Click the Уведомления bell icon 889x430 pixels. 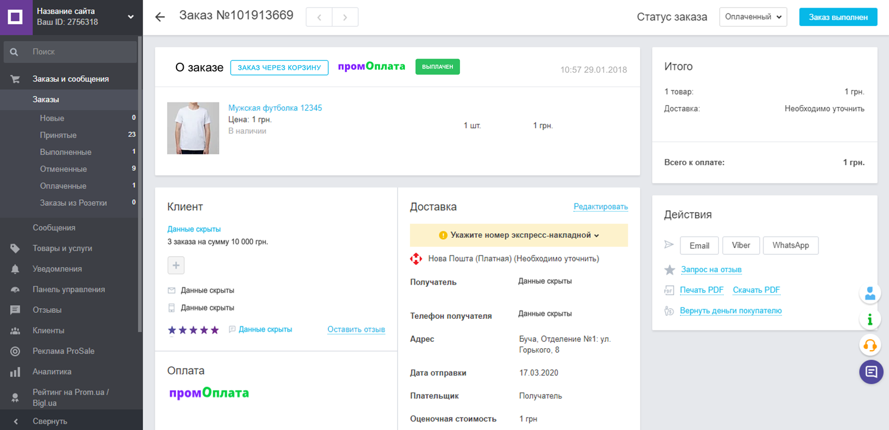pos(15,269)
